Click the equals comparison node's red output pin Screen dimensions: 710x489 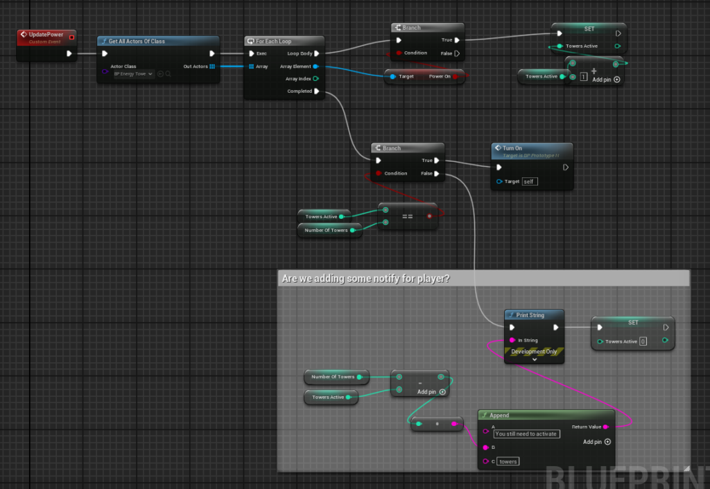coord(430,216)
